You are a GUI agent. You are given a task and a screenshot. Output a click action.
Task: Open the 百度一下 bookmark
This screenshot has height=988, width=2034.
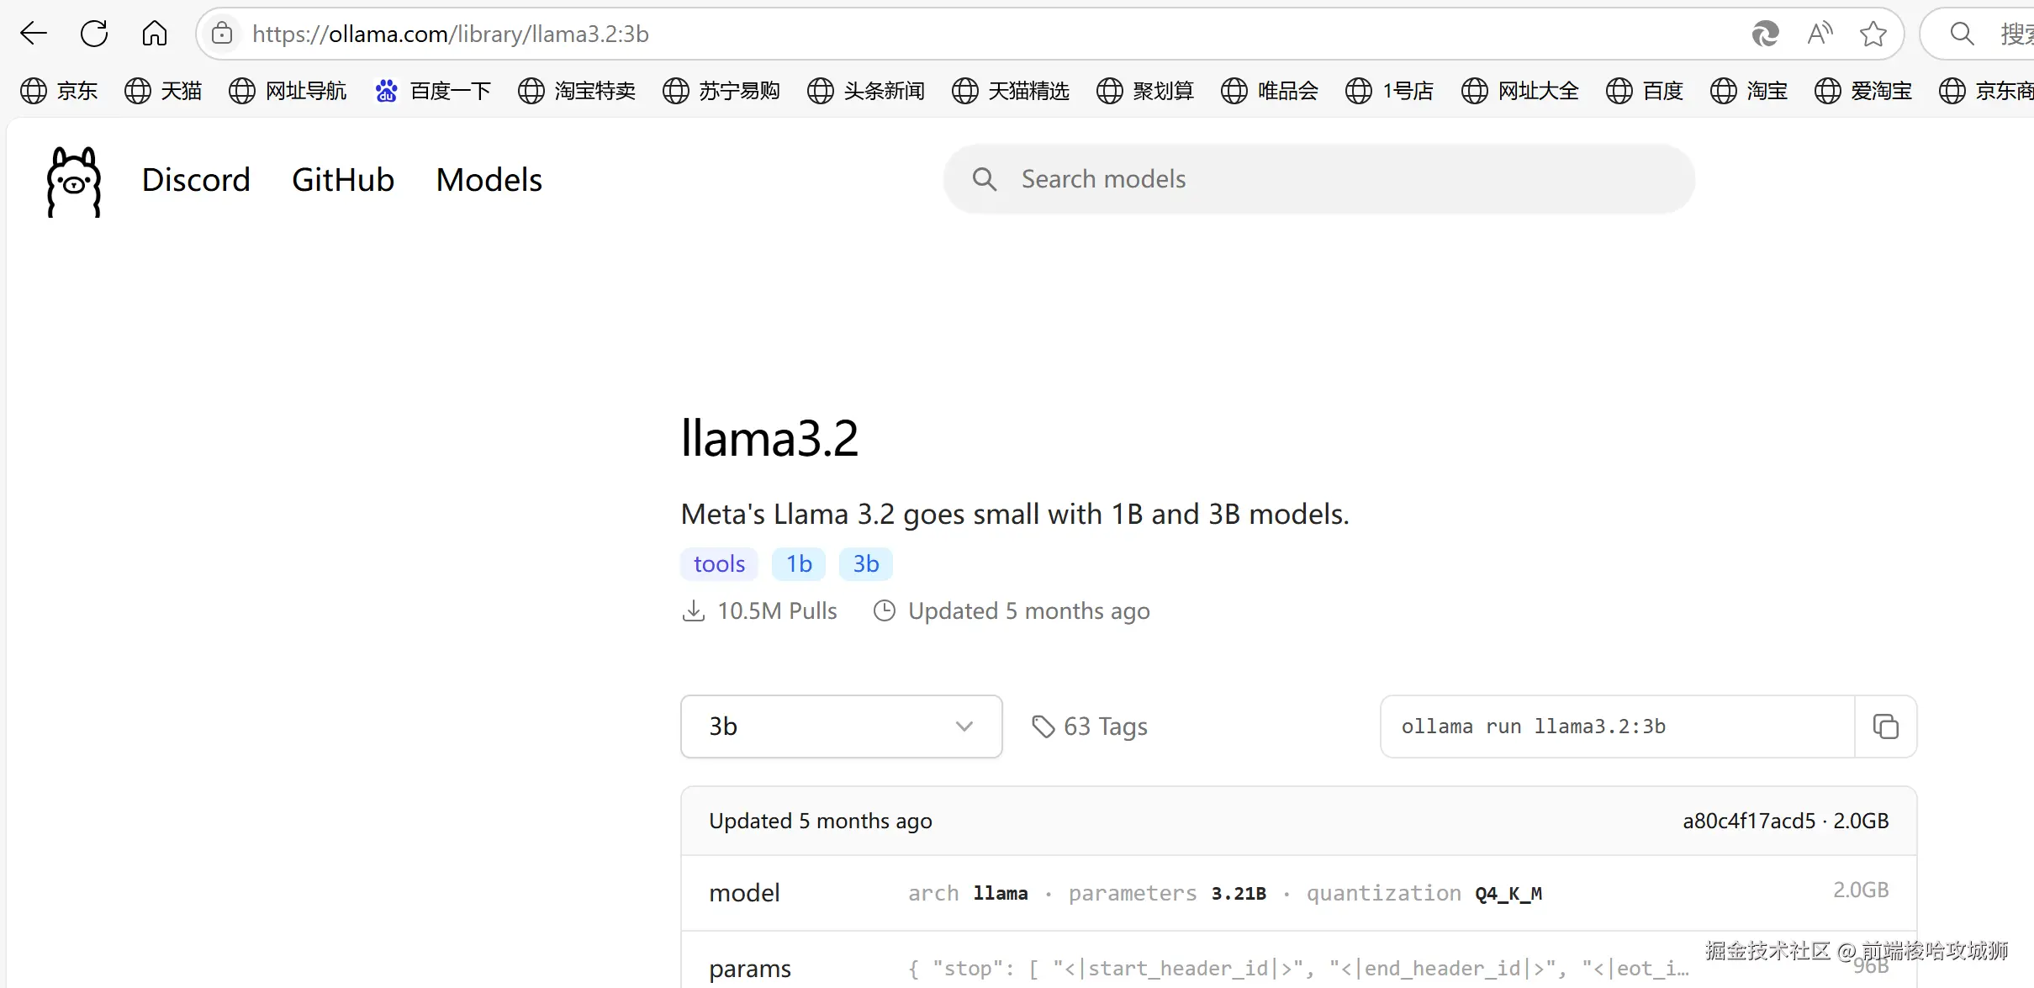[x=433, y=91]
